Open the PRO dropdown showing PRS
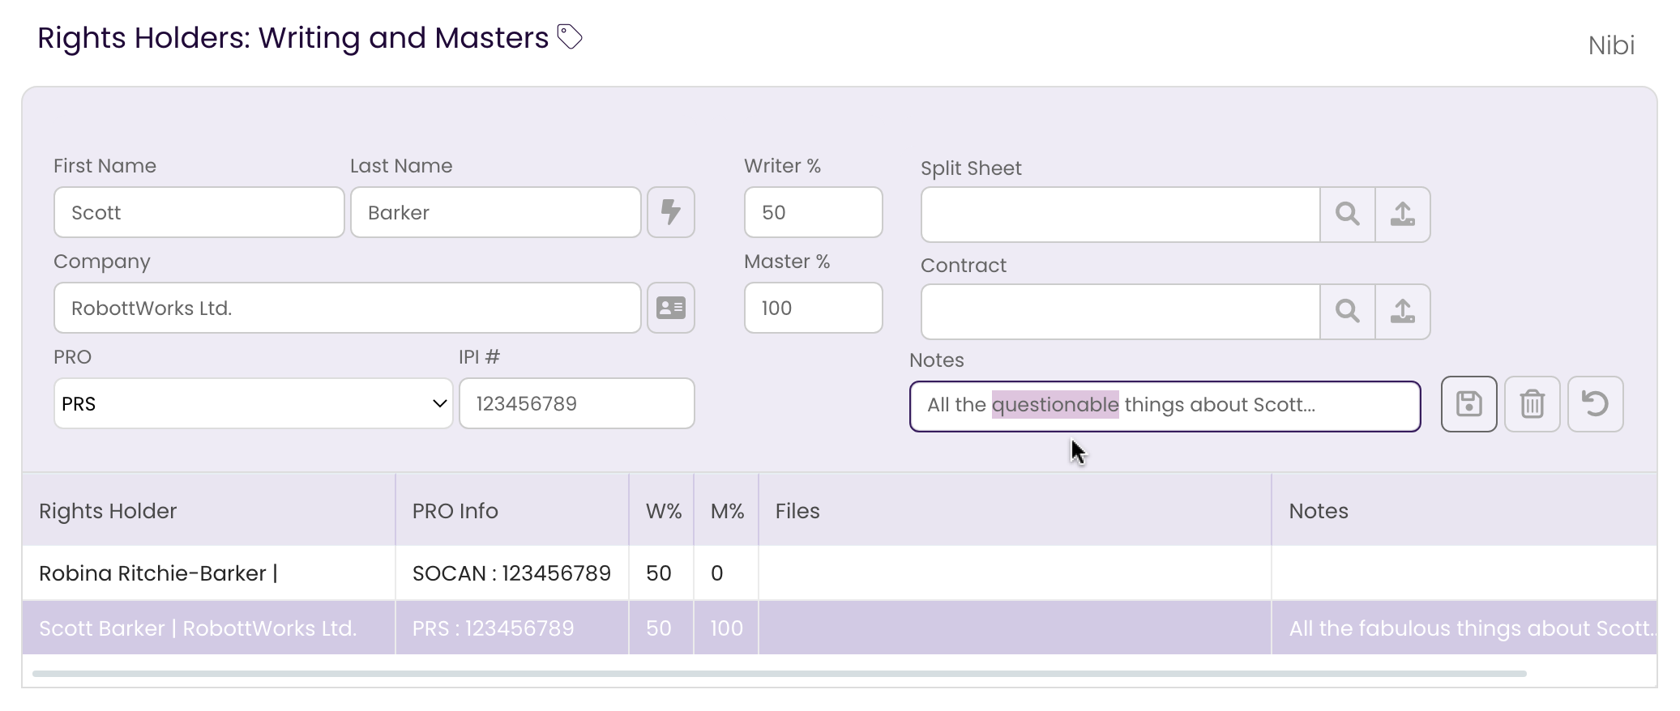The image size is (1680, 711). point(254,403)
